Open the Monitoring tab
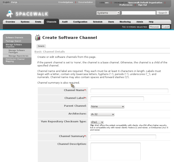Viewport: 174px width, 162px height. (x=125, y=22)
